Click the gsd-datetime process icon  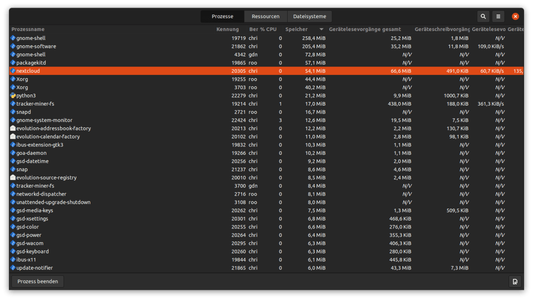13,161
